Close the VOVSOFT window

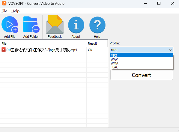[x=172, y=3]
